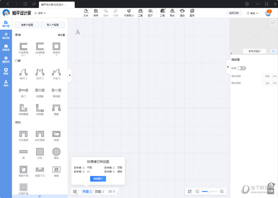Toggle the 3D button in preview panel
Image resolution: width=278 pixels, height=198 pixels.
pos(273,51)
